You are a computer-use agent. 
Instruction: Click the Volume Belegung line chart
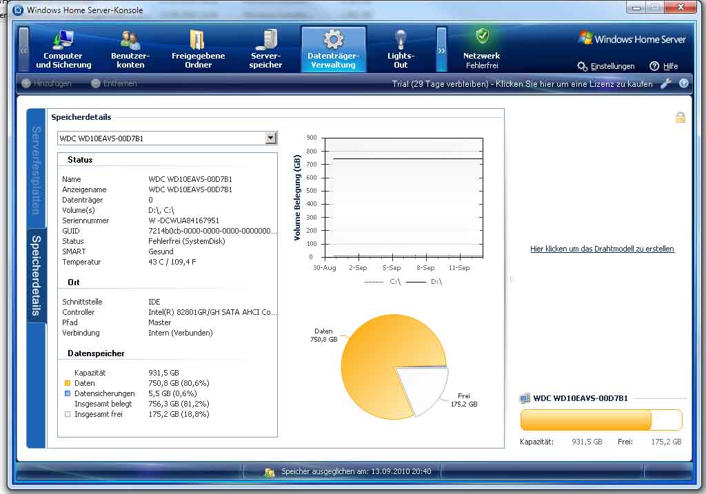(x=404, y=198)
